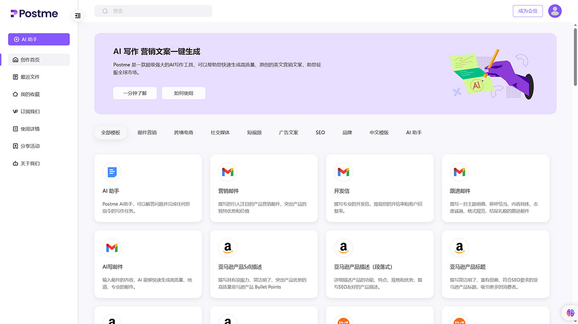Click the 订阅我们 sidebar item
578x324 pixels.
(30, 111)
